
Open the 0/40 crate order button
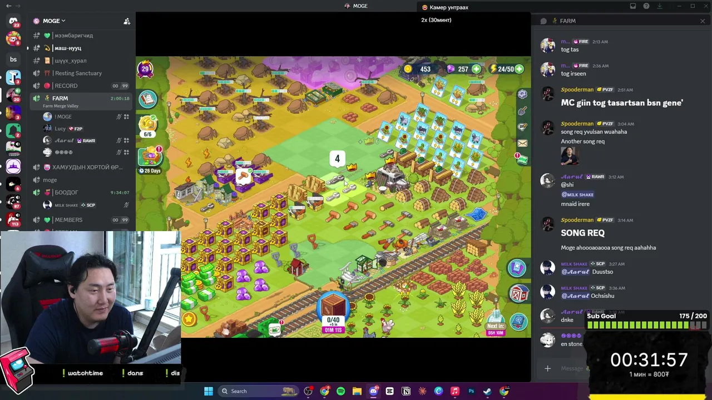click(333, 313)
